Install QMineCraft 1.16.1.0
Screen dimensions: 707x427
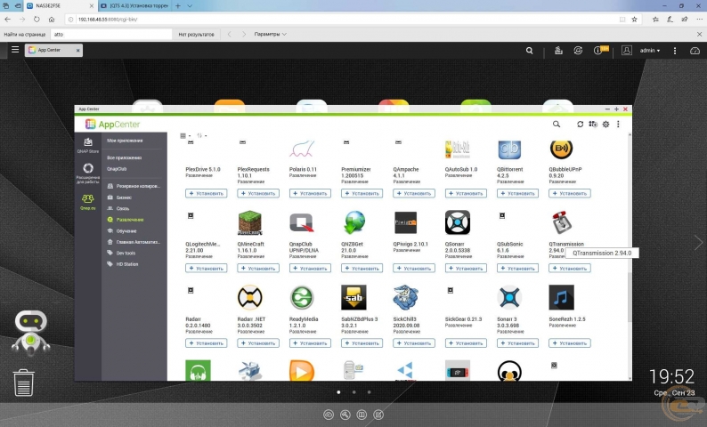[x=258, y=268]
